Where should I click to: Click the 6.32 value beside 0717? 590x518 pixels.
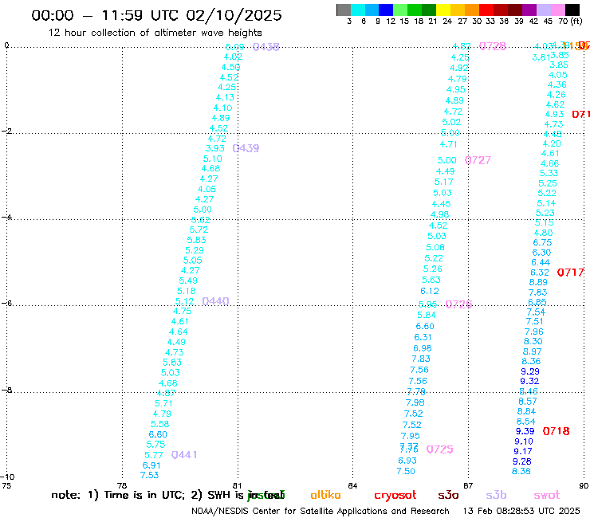coord(540,273)
